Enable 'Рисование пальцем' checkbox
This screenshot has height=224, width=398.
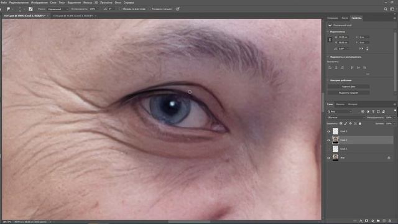pos(150,9)
